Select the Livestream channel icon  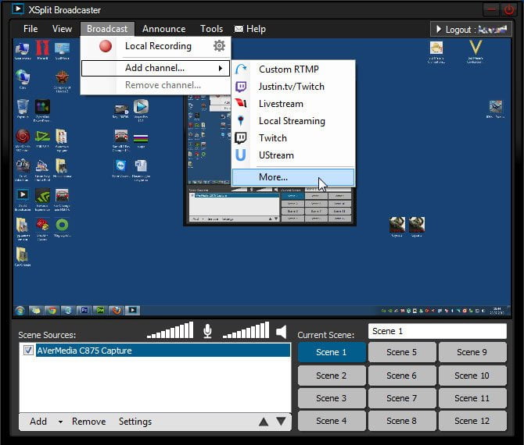(x=241, y=103)
